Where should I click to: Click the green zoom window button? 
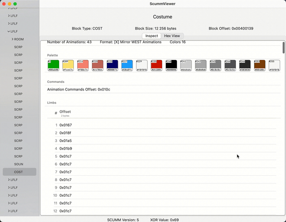tap(15, 4)
